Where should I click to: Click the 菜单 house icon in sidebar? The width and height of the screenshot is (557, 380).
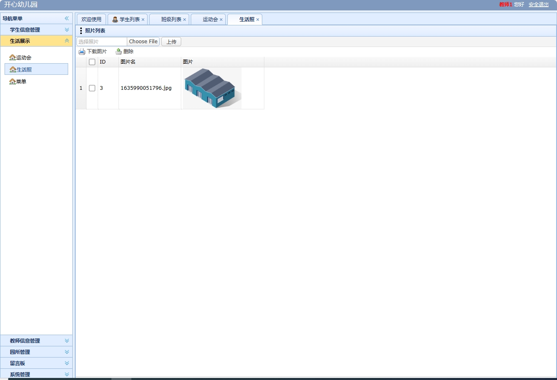pos(12,81)
